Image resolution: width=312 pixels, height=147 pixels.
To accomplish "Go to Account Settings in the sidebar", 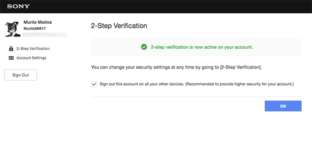I will 31,58.
